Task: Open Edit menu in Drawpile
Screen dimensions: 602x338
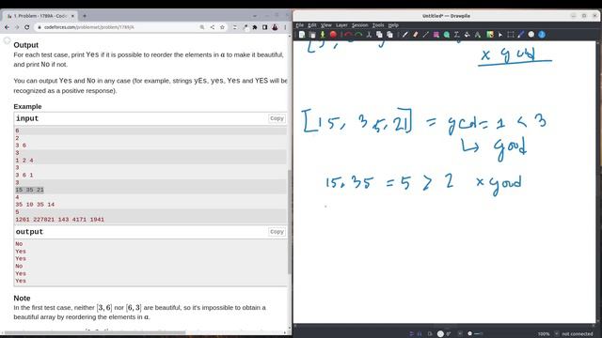Action: coord(312,25)
